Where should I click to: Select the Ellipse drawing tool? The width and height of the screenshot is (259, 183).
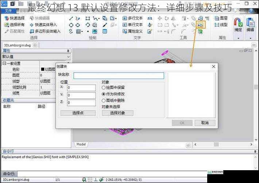(x=78, y=25)
